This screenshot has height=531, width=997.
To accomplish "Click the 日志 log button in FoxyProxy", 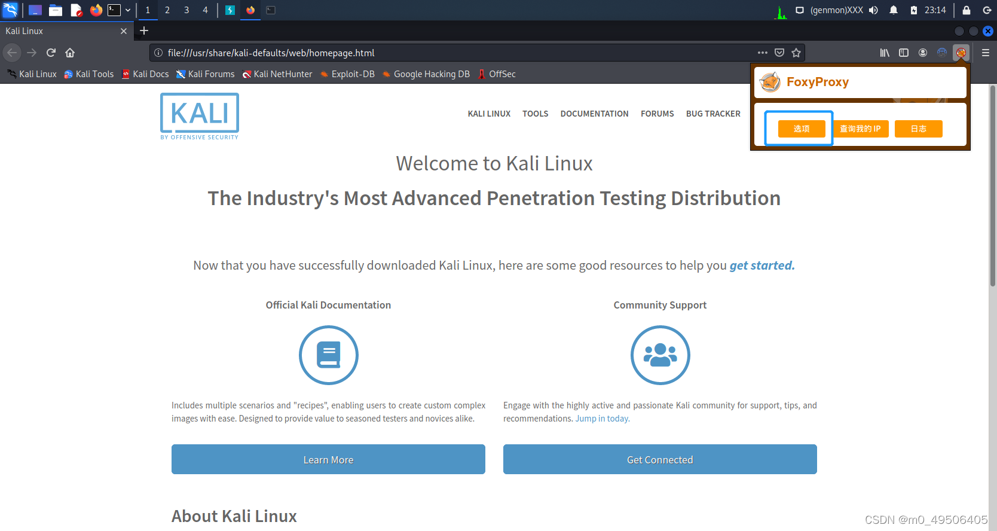I will 919,129.
